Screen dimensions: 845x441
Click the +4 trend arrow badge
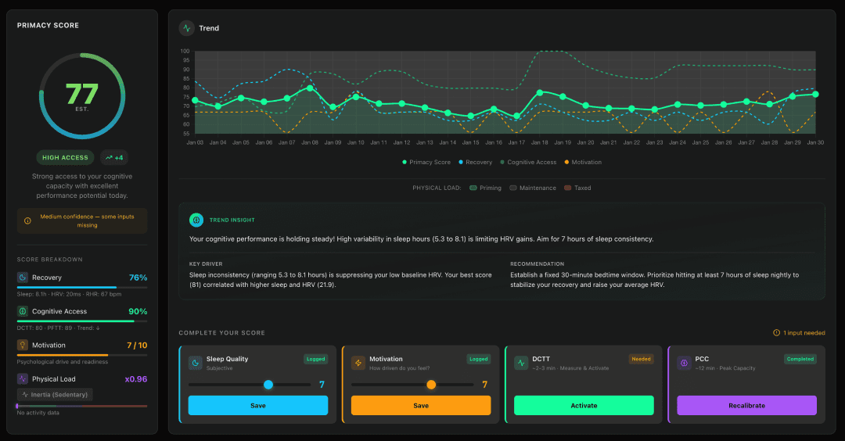click(114, 158)
